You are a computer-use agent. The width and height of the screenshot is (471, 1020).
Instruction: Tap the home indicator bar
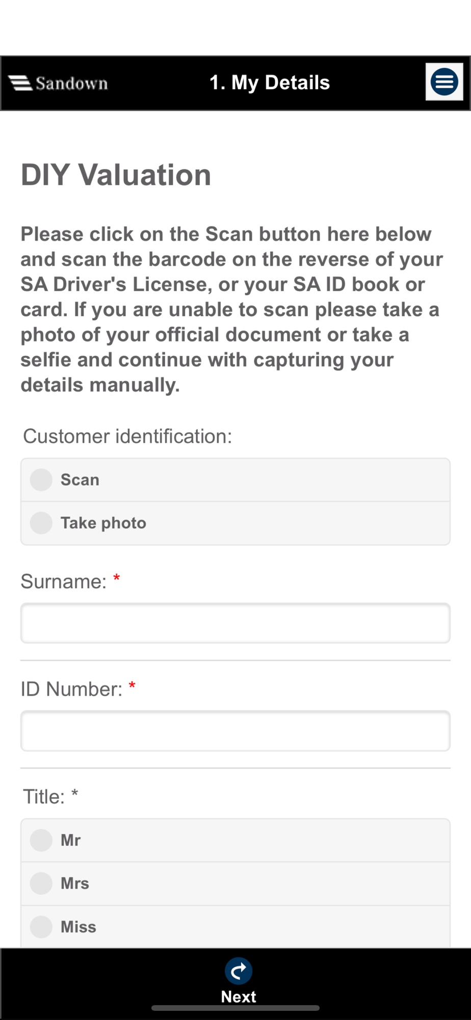coord(235,1008)
